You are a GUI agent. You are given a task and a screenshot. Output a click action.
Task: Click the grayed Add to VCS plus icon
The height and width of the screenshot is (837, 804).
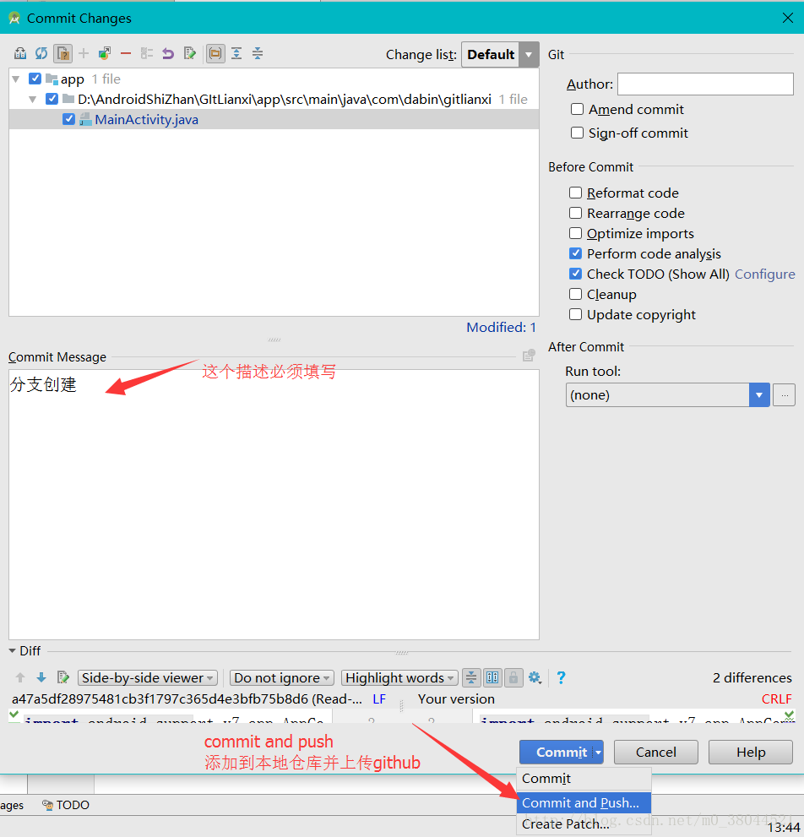pyautogui.click(x=84, y=53)
